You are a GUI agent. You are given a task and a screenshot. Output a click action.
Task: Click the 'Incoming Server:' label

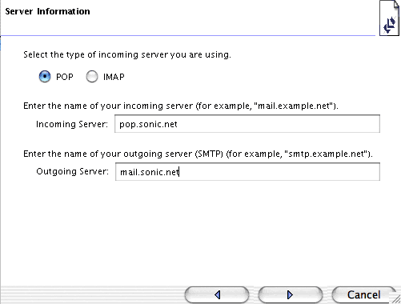[x=72, y=124]
